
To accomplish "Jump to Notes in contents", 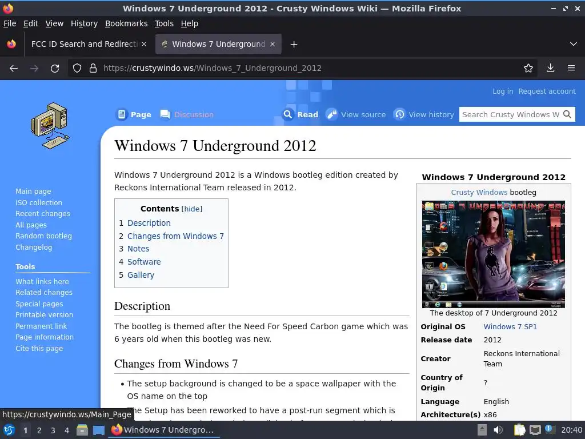I will coord(138,249).
